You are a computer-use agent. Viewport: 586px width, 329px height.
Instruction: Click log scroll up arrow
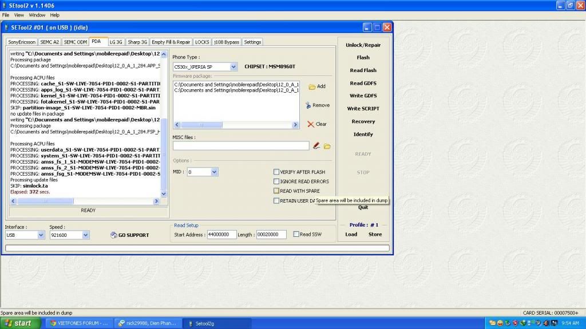pyautogui.click(x=163, y=54)
